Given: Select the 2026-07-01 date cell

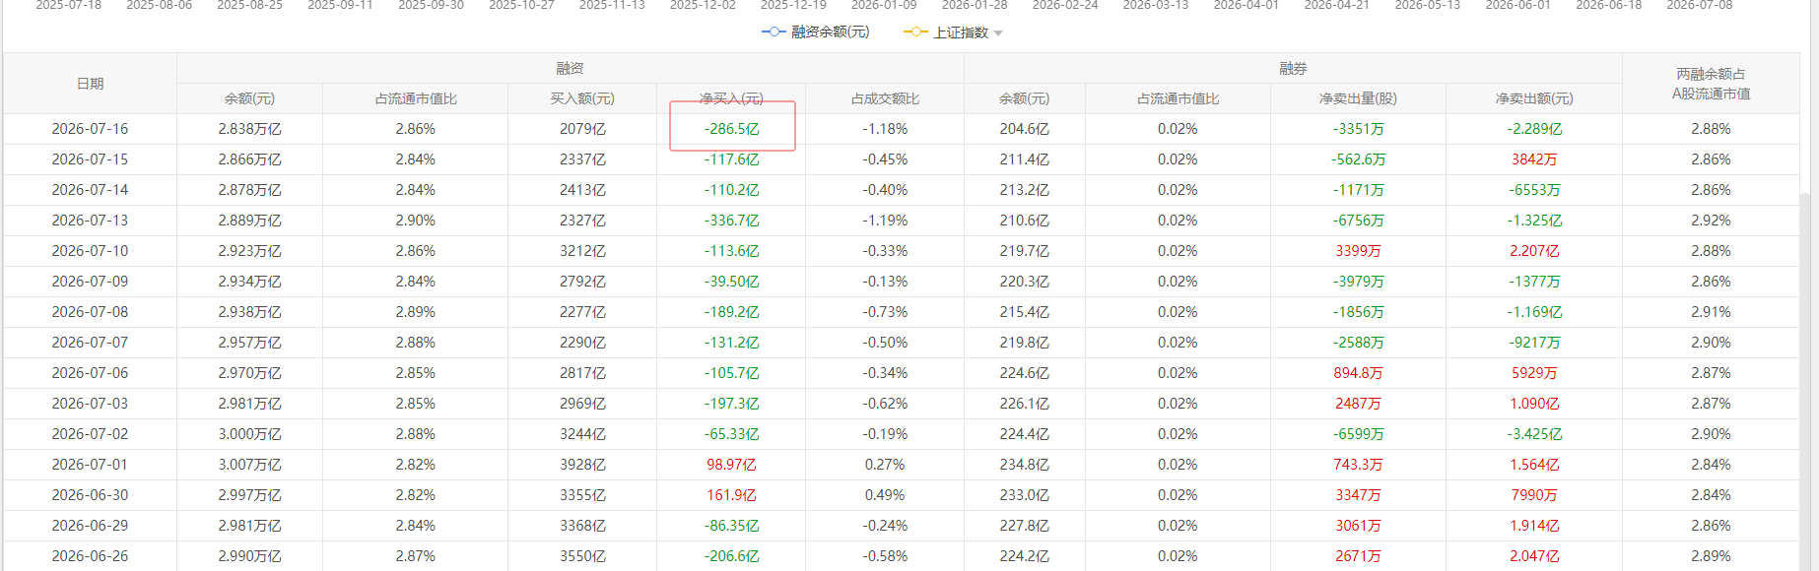Looking at the screenshot, I should (x=90, y=465).
